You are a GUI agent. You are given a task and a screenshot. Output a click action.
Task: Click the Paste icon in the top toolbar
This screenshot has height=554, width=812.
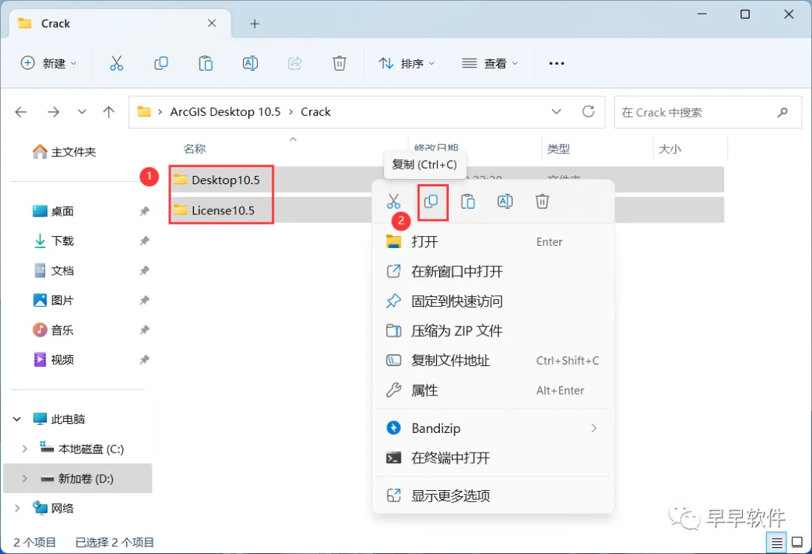205,63
